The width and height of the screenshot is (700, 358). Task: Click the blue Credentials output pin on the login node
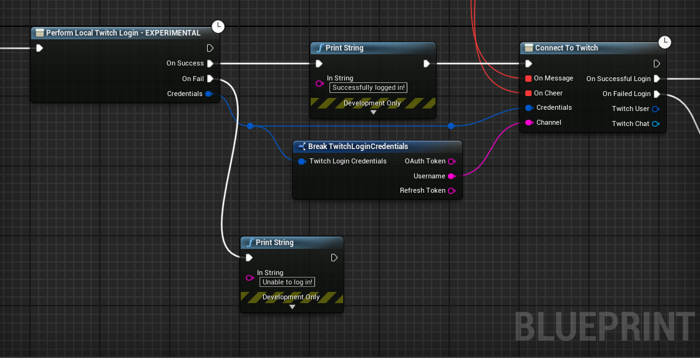208,94
